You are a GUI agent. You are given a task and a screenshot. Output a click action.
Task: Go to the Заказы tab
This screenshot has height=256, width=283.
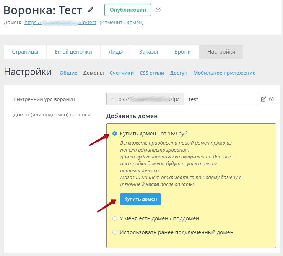pos(148,52)
